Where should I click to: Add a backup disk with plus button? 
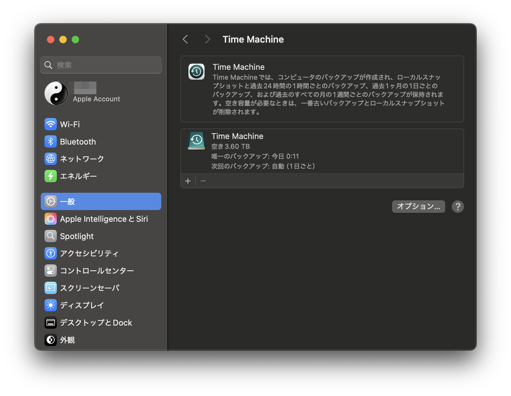[x=188, y=181]
